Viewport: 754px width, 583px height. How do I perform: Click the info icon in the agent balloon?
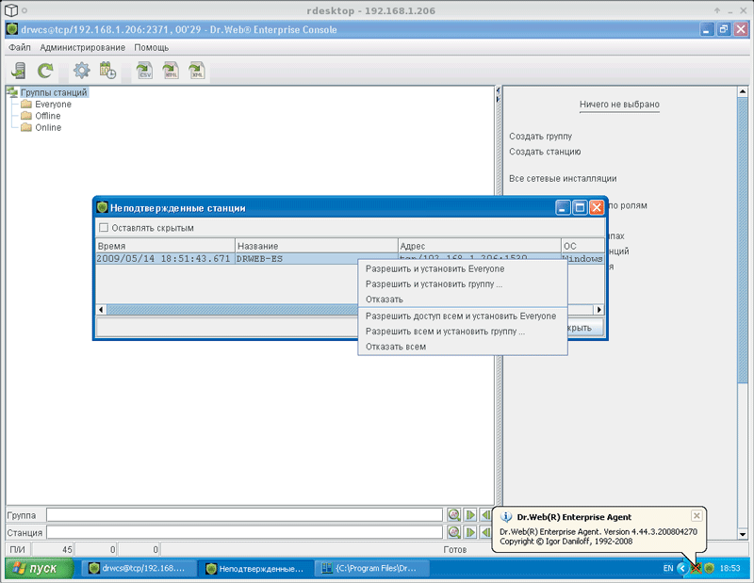pos(506,517)
